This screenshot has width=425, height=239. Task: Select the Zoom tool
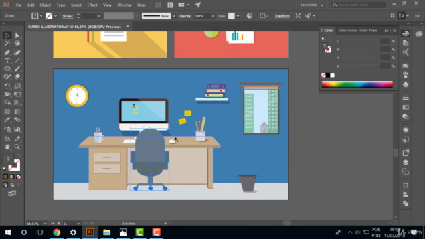[17, 147]
